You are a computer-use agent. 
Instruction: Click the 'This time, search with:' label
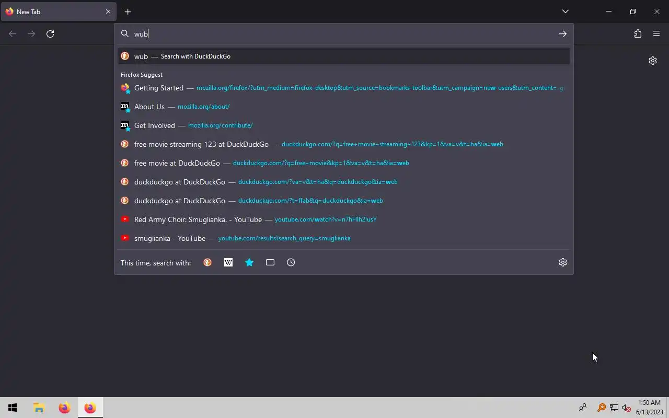(156, 263)
